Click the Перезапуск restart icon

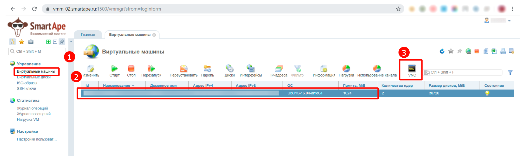151,69
